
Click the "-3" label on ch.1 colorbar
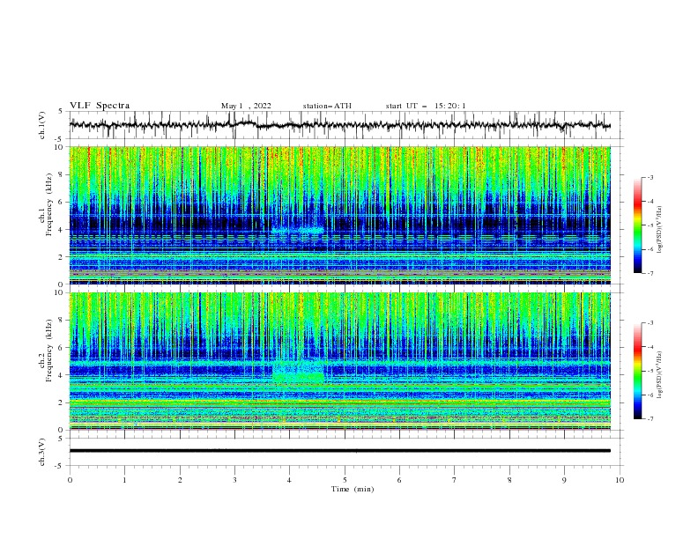pyautogui.click(x=650, y=177)
